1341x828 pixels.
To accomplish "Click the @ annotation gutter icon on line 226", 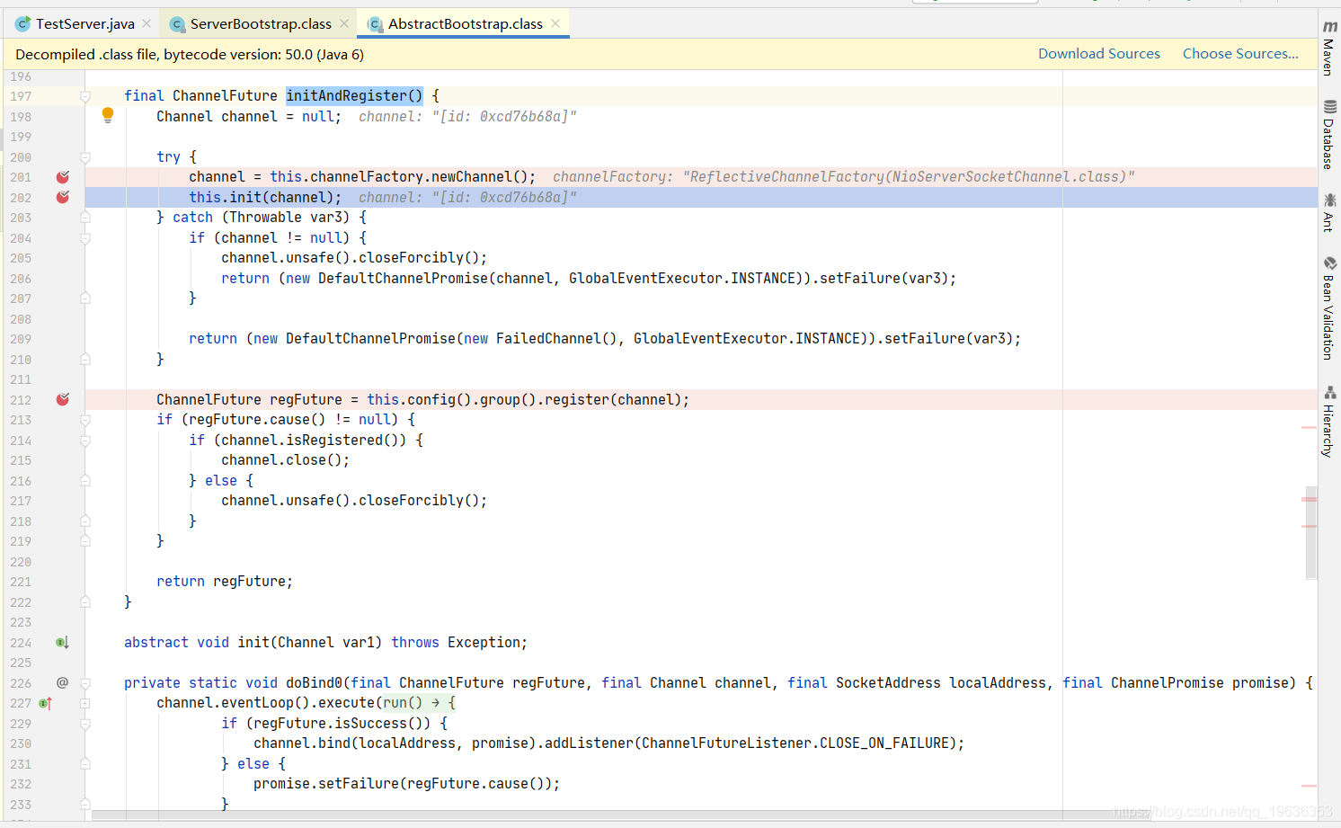I will 62,683.
